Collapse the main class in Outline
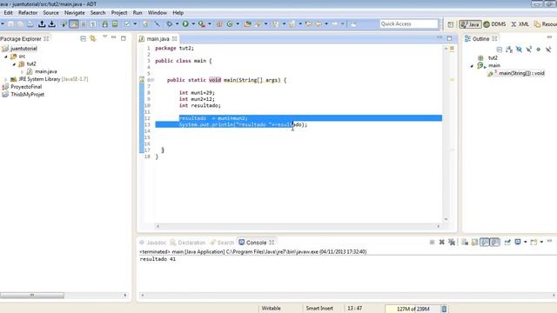This screenshot has height=313, width=557. [472, 66]
